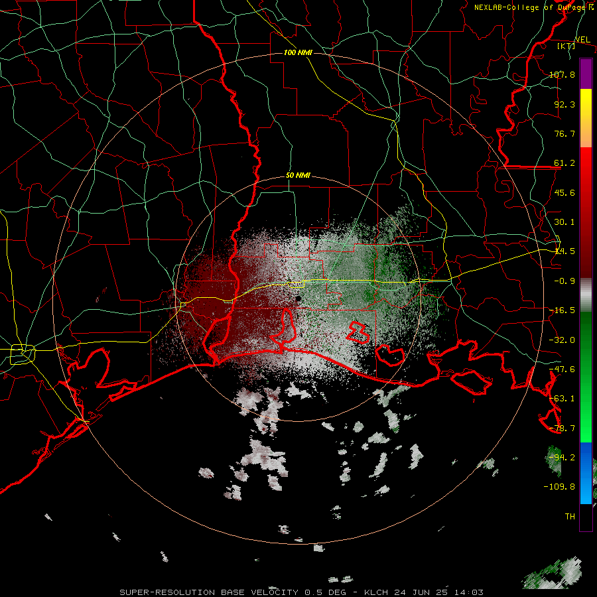597x597 pixels.
Task: Click the 92.3 velocity scale value
Action: 564,104
